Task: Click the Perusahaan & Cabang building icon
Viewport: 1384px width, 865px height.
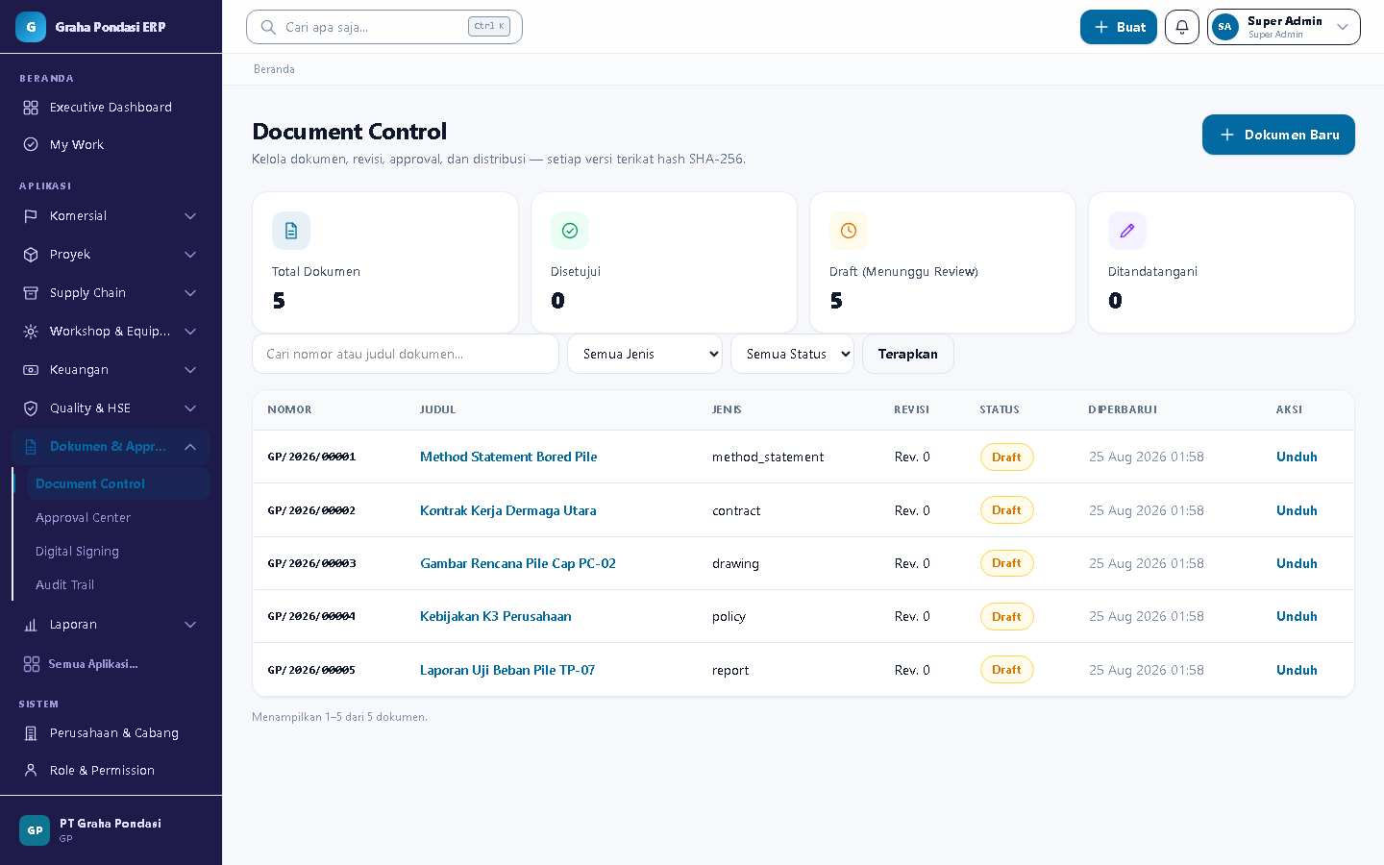Action: click(x=31, y=733)
